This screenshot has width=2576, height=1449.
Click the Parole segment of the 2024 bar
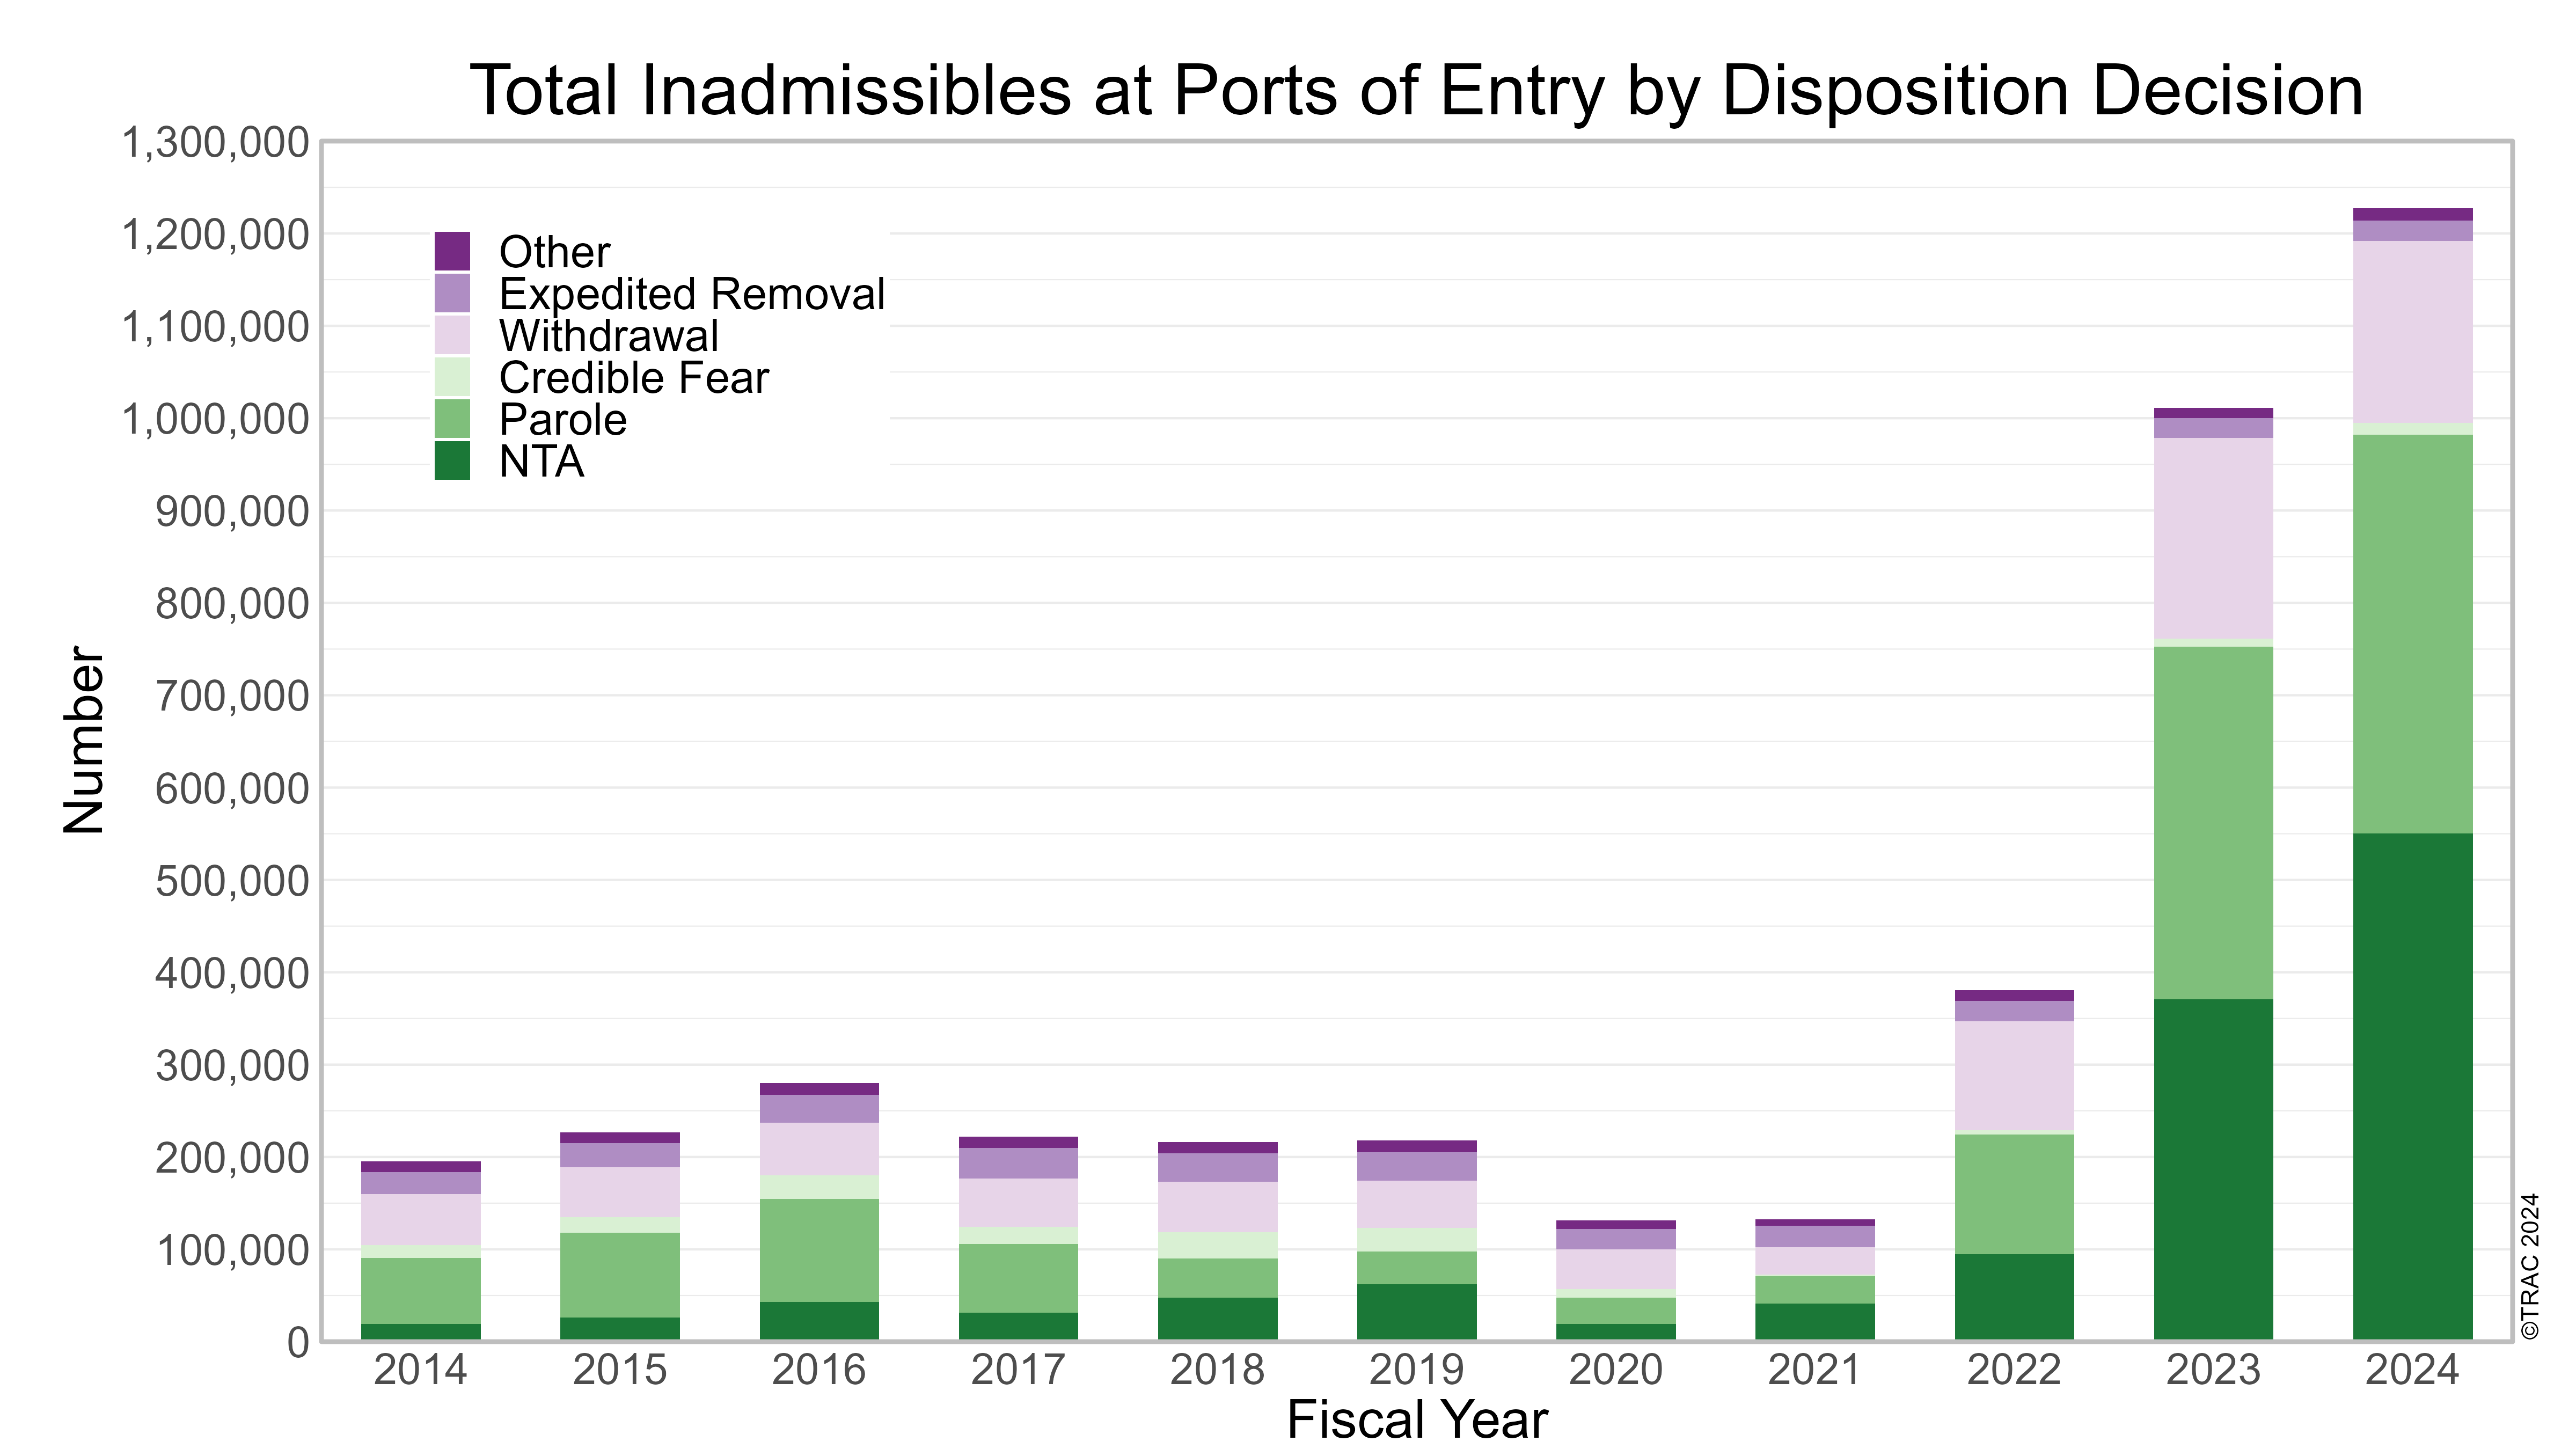click(x=2412, y=634)
